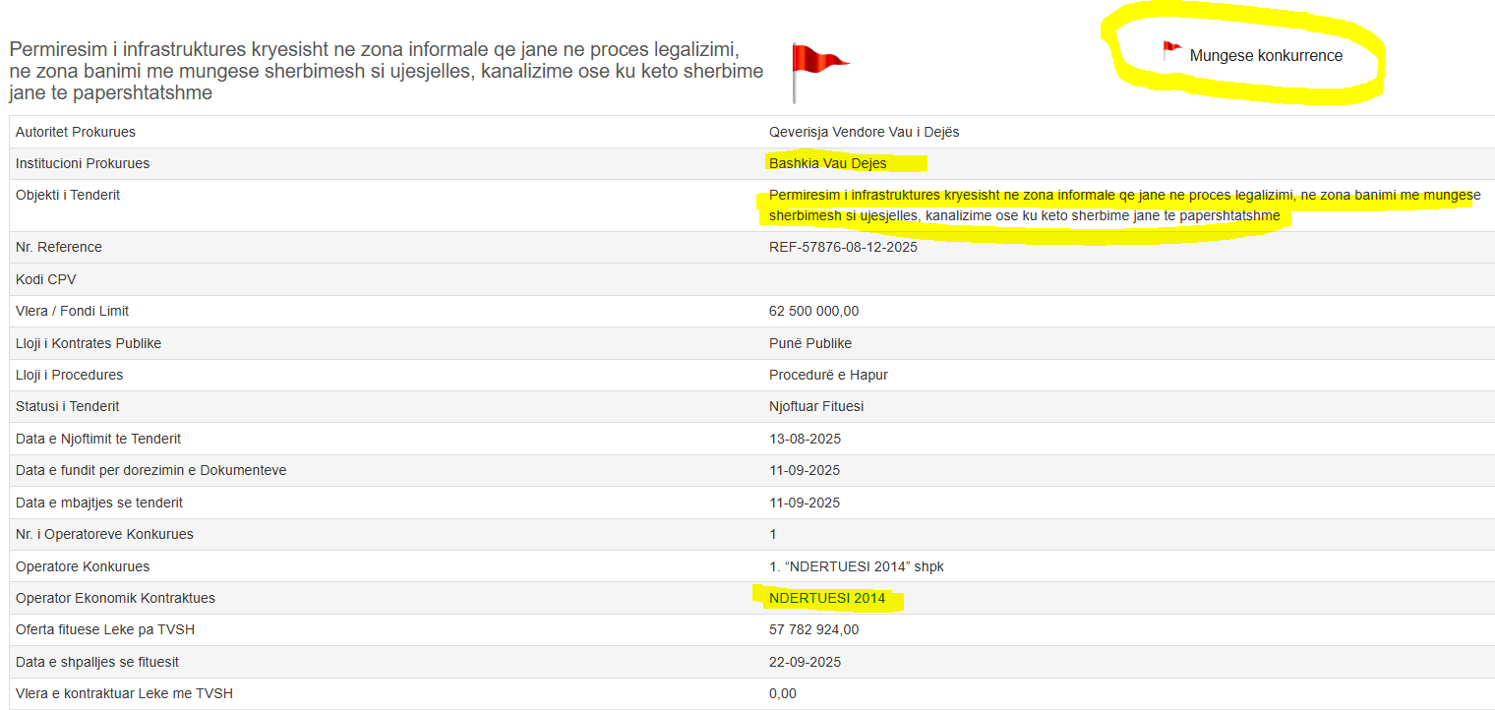1495x710 pixels.
Task: Select reference number REF-57876-08-12-2025
Action: [843, 247]
